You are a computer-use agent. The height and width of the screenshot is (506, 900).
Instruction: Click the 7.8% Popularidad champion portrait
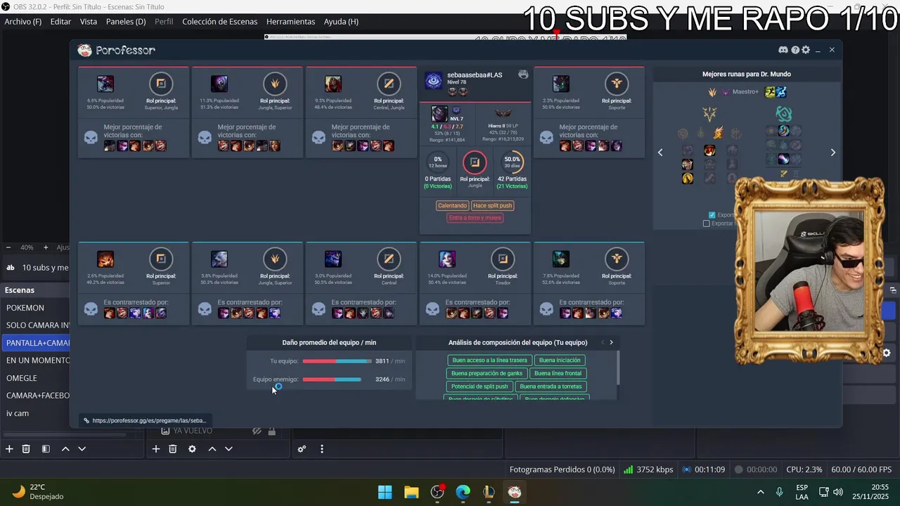[561, 259]
